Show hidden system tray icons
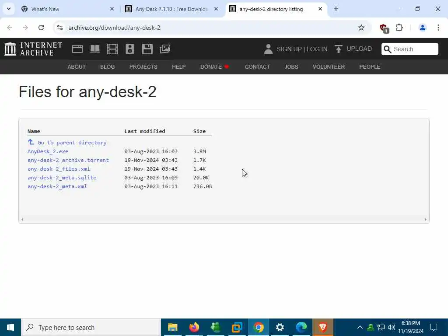This screenshot has width=448, height=336. point(360,327)
